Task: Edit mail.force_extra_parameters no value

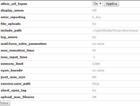Action: 98,44
